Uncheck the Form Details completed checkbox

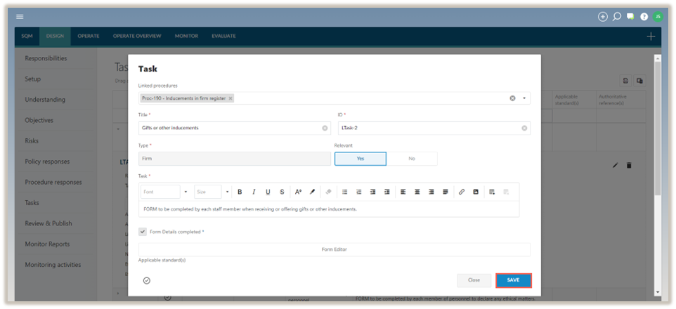(143, 231)
